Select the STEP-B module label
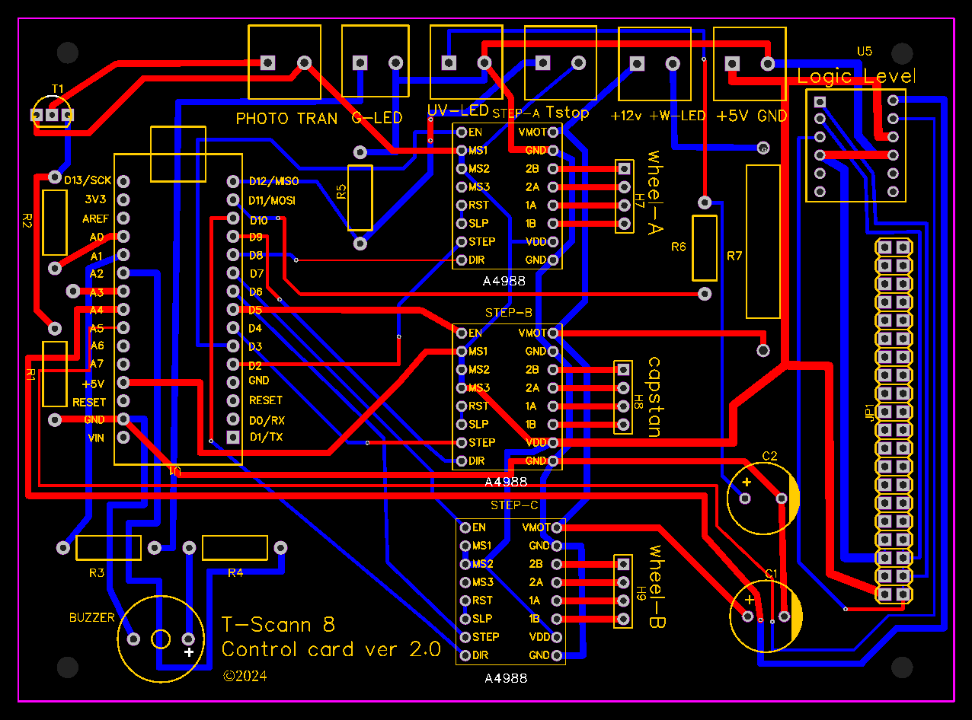972x720 pixels. [509, 312]
